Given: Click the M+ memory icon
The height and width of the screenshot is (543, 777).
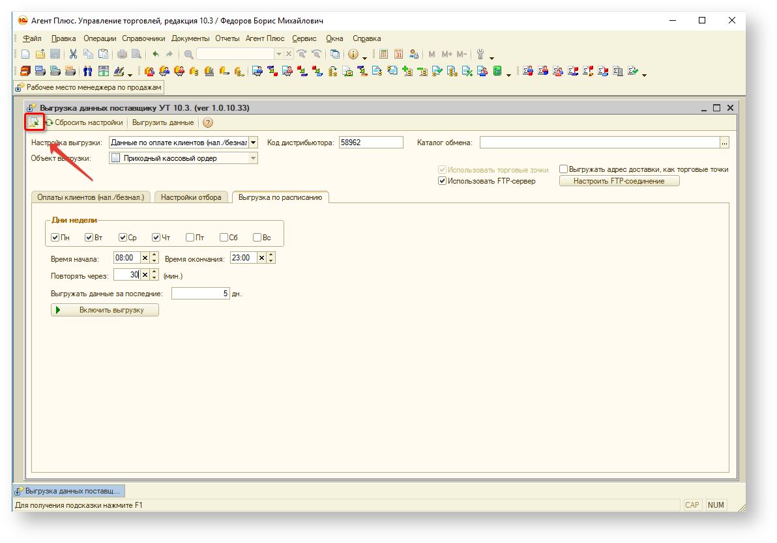Looking at the screenshot, I should [447, 54].
